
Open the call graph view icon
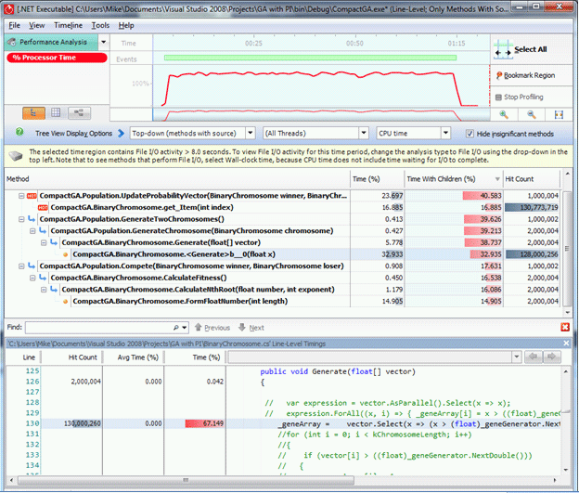click(x=78, y=112)
